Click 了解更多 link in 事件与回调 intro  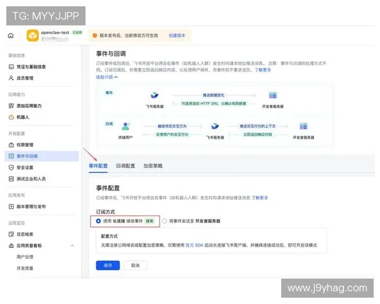(x=263, y=70)
